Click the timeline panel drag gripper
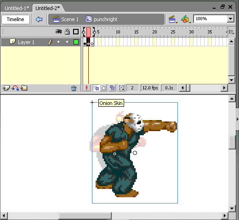The image size is (239, 220). [3, 32]
